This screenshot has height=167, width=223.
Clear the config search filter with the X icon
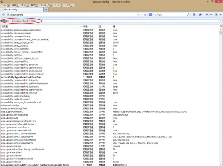point(220,21)
